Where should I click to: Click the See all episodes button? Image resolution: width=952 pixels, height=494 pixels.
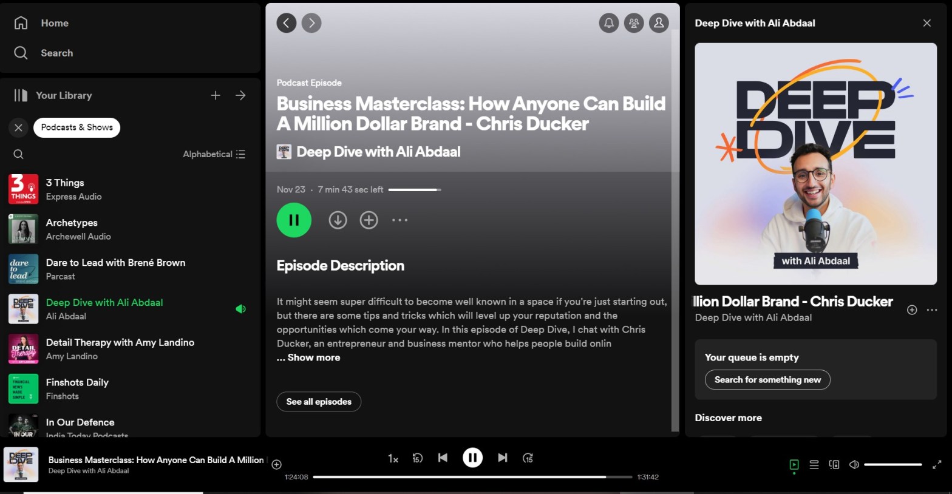pyautogui.click(x=319, y=402)
